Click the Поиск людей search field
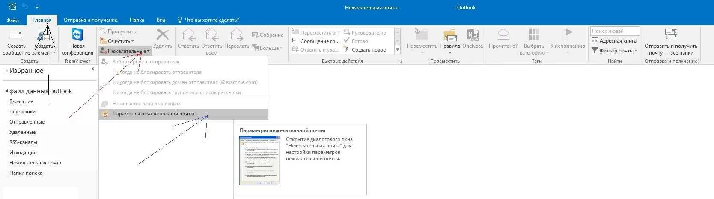This screenshot has width=714, height=199. coord(615,31)
